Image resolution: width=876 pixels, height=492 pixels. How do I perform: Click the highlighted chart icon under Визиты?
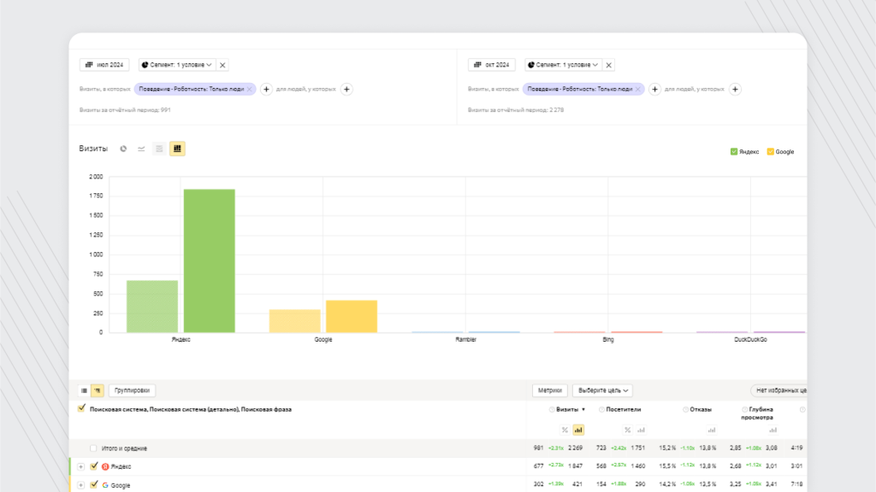click(x=578, y=430)
